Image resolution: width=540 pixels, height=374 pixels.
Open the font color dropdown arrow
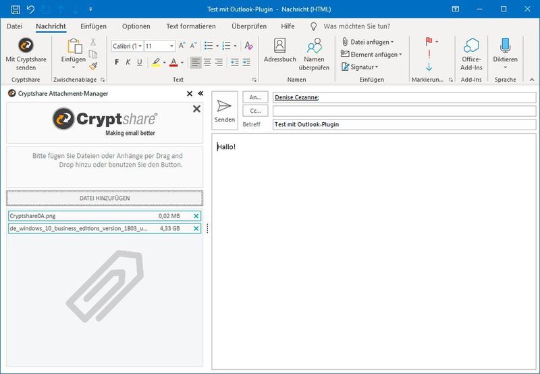(182, 62)
